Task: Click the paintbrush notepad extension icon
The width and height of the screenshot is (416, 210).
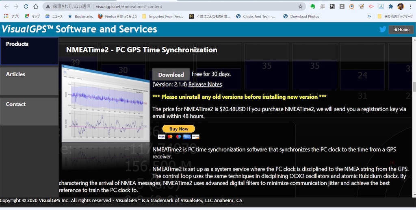Action: (362, 6)
